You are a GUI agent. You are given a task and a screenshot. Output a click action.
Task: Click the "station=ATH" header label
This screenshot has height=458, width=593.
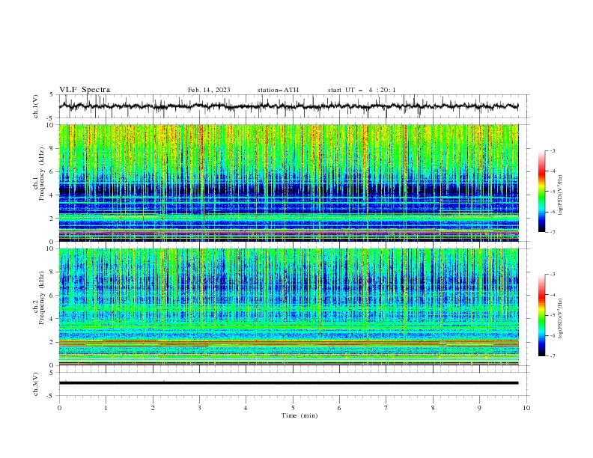[278, 90]
